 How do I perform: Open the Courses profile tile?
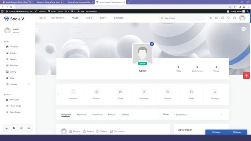[x=97, y=94]
